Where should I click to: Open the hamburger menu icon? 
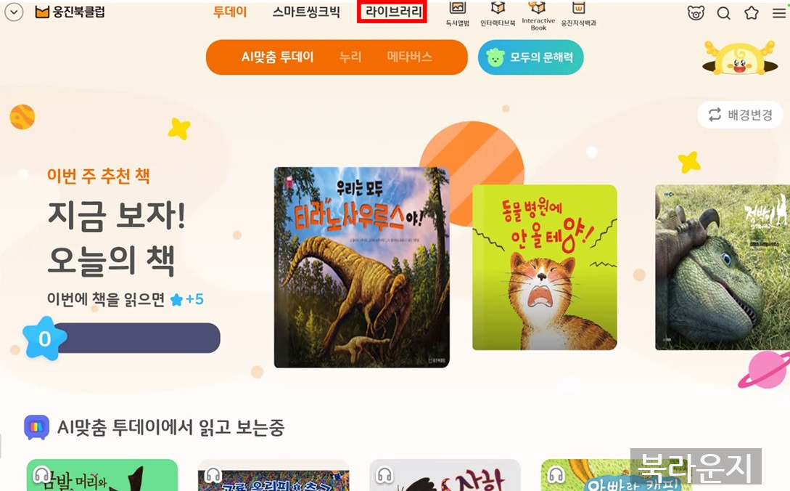(780, 13)
